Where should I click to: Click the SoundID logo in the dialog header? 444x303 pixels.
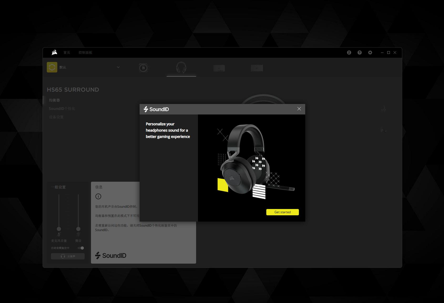point(156,109)
